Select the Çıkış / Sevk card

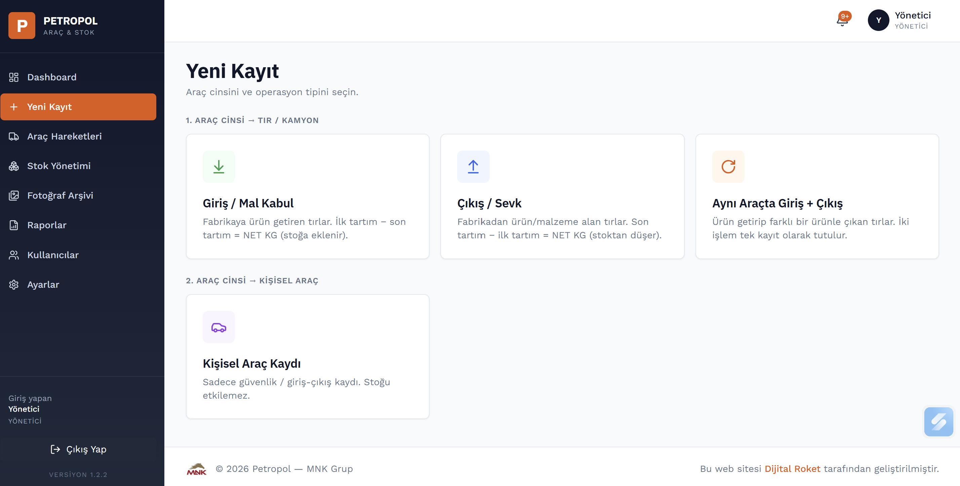562,196
